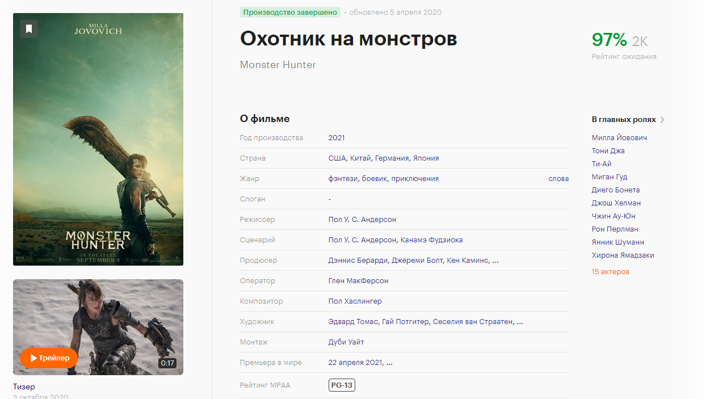Open editor Дуби Уайт

tap(346, 342)
